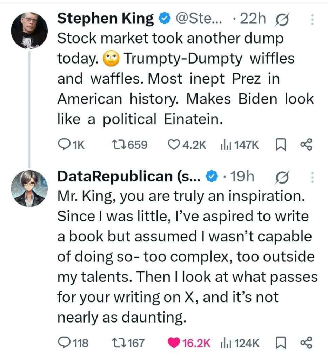Open Stephen King's profile picture

coord(29,31)
